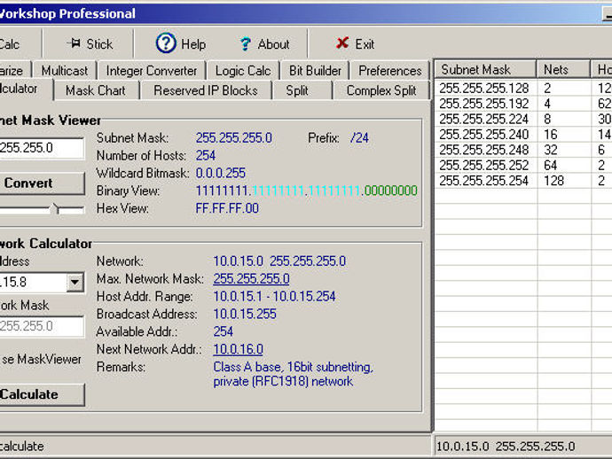This screenshot has width=612, height=459.
Task: Open the IP address dropdown arrow
Action: coord(75,282)
